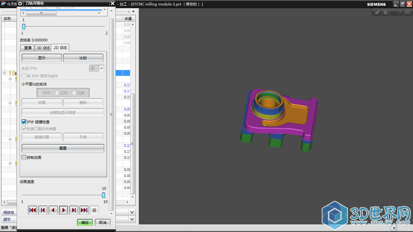Click the 动画速度 slider thumb
The width and height of the screenshot is (413, 232).
(x=103, y=195)
